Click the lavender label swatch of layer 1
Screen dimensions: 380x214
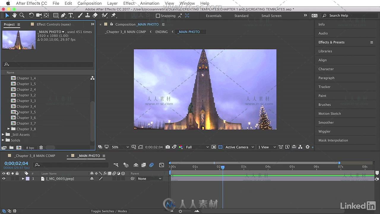pos(28,179)
